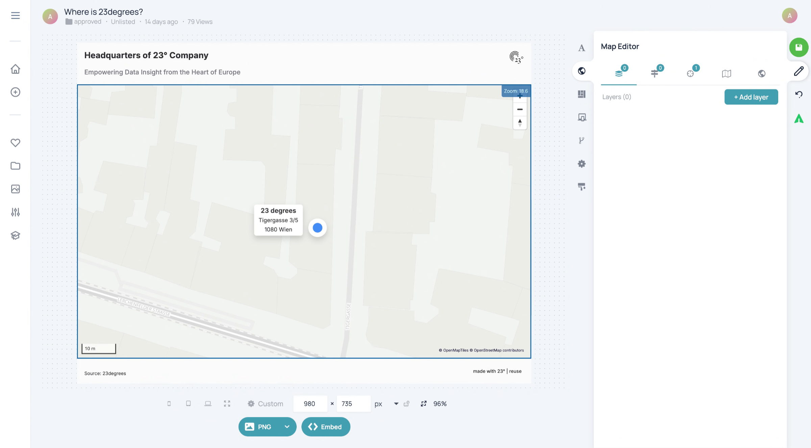Image resolution: width=811 pixels, height=448 pixels.
Task: Click the height field showing 735
Action: tap(354, 404)
